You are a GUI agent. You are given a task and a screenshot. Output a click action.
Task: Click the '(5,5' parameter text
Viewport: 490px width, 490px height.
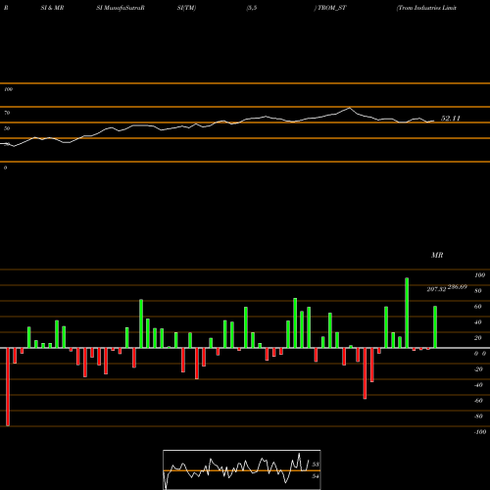pos(252,8)
